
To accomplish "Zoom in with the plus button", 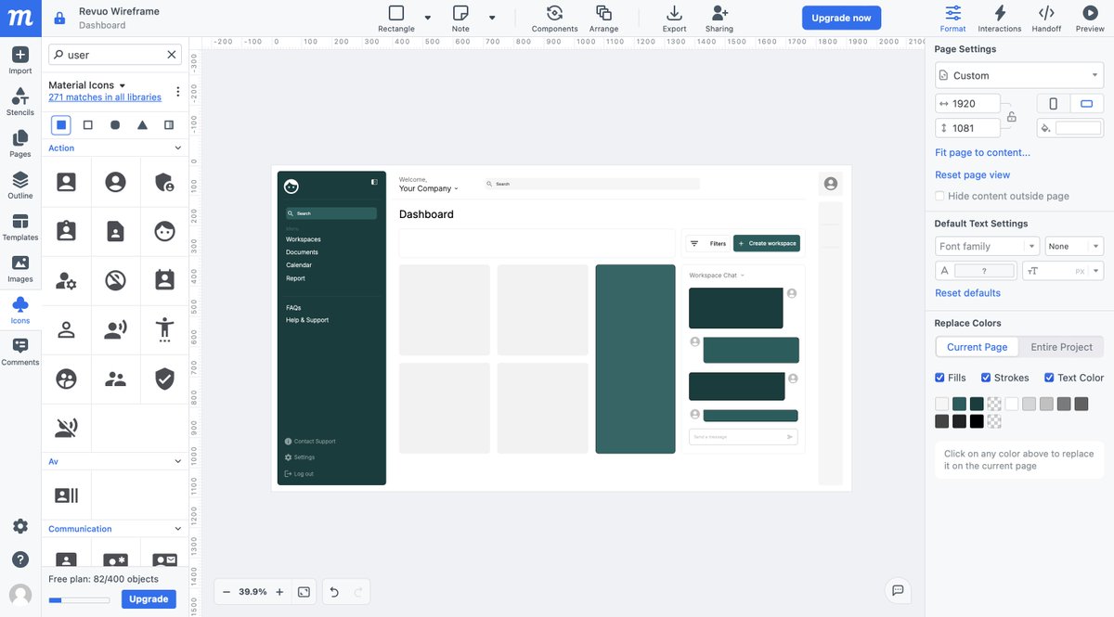I will pos(279,592).
